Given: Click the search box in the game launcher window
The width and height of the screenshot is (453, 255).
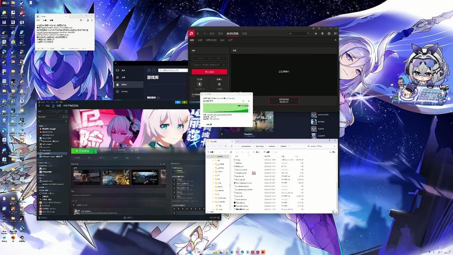Looking at the screenshot, I should 173,70.
